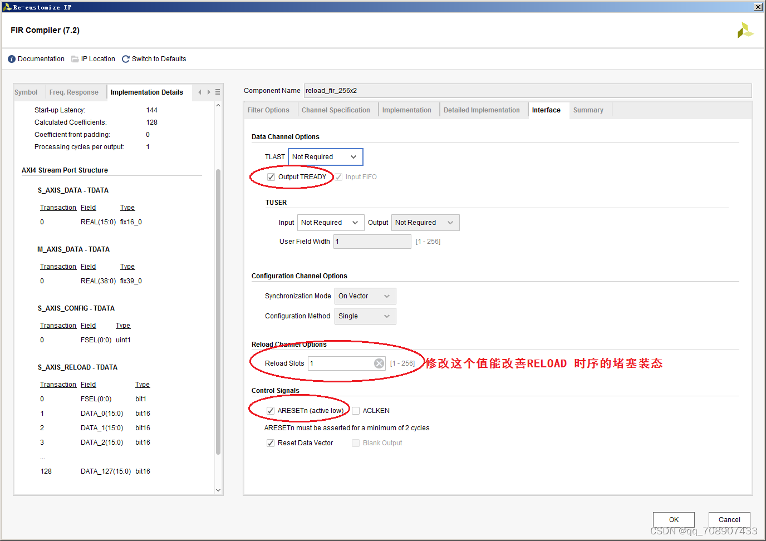Click the Cancel button
The width and height of the screenshot is (766, 541).
coord(729,520)
